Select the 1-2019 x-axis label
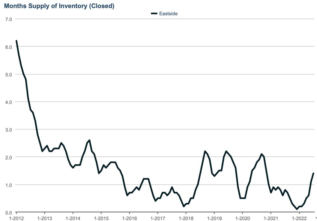 tap(214, 218)
